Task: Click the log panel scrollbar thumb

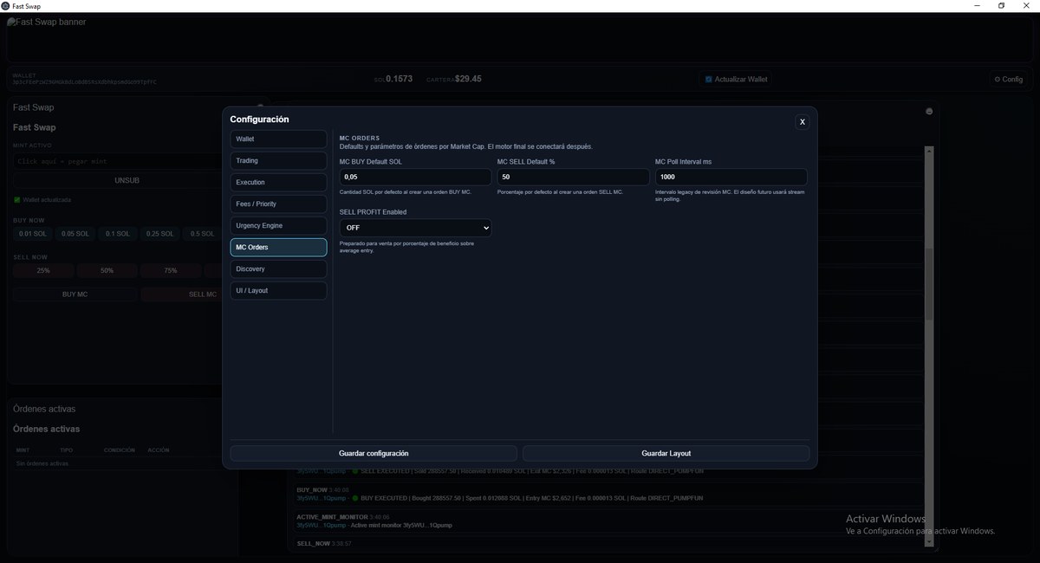Action: click(930, 286)
